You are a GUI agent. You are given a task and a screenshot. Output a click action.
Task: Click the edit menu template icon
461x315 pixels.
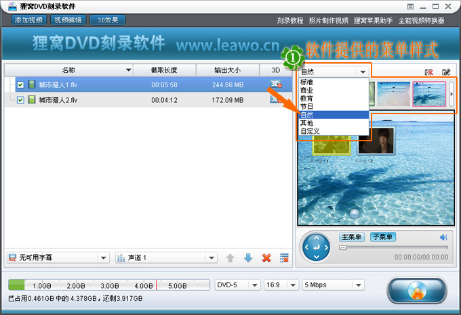pos(446,72)
